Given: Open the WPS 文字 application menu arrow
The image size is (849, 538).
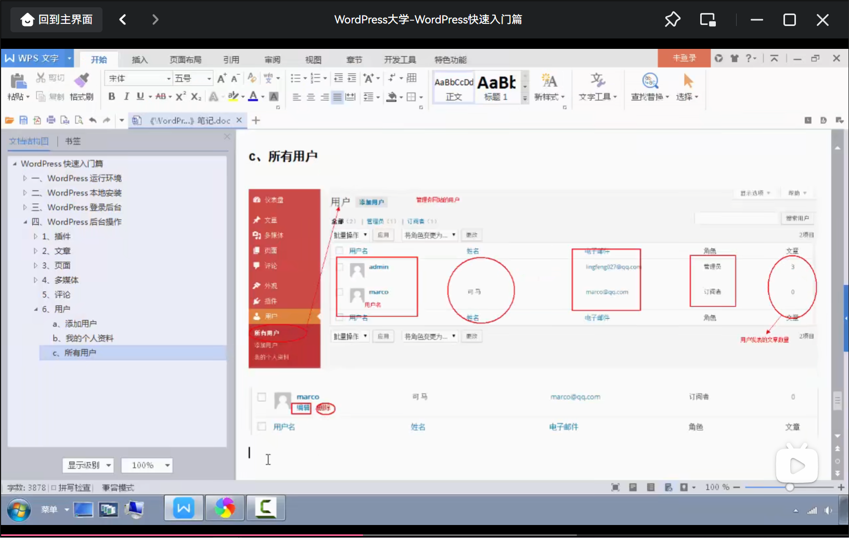Looking at the screenshot, I should (x=69, y=58).
